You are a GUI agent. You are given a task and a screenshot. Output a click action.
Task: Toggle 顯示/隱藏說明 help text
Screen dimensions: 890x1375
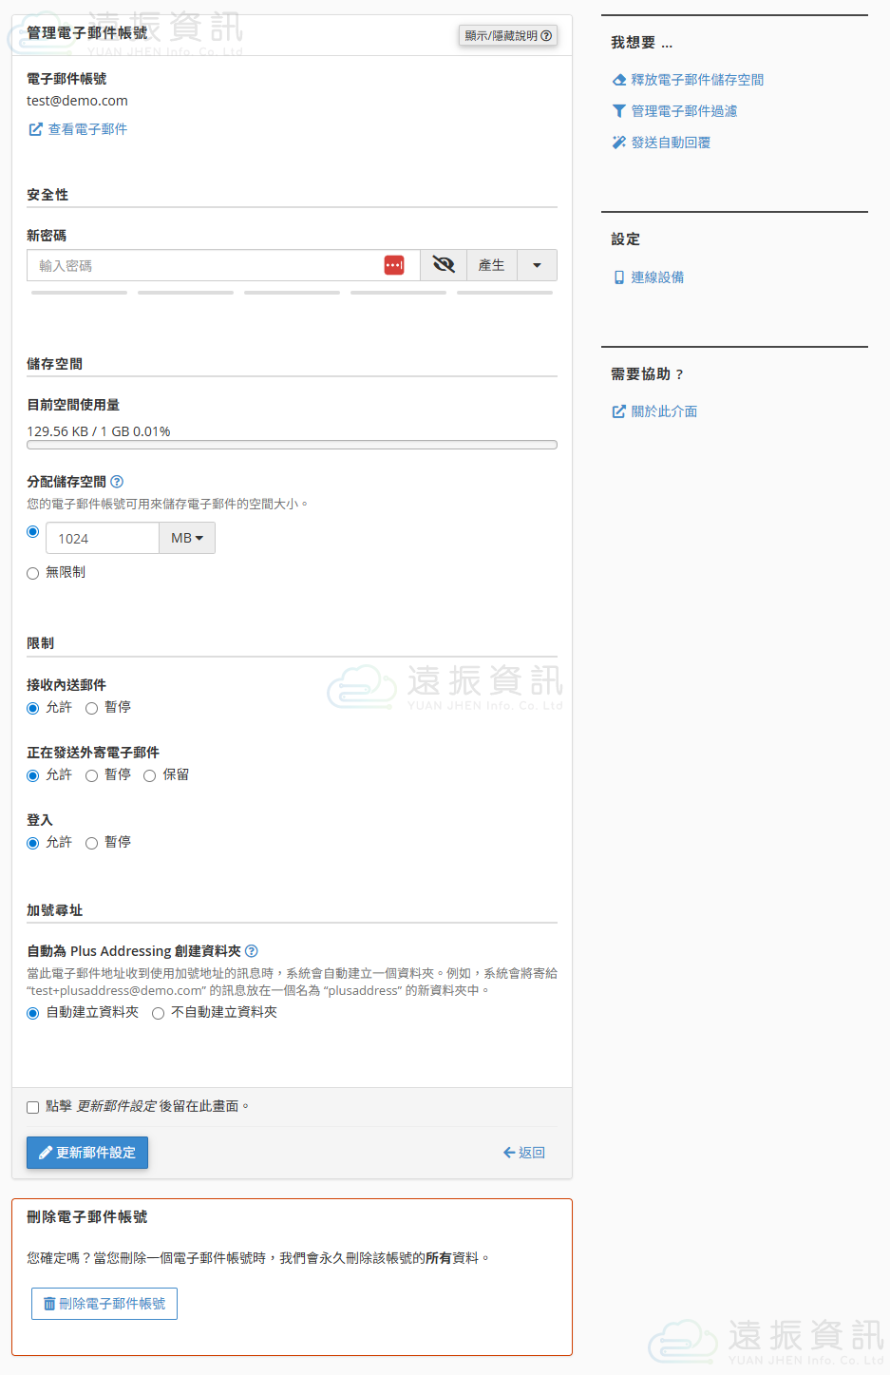click(x=507, y=36)
